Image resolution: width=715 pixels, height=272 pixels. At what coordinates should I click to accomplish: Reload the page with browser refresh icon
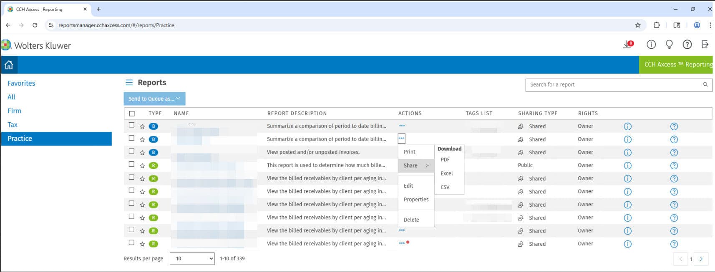[x=35, y=25]
